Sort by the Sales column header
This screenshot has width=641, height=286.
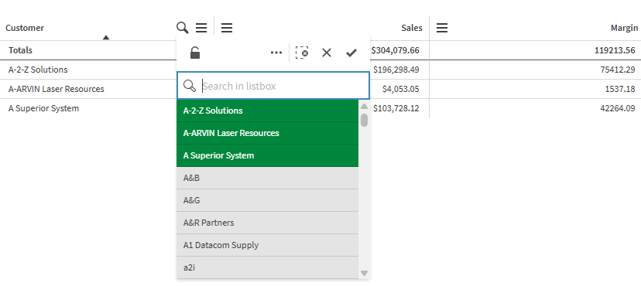pyautogui.click(x=411, y=28)
